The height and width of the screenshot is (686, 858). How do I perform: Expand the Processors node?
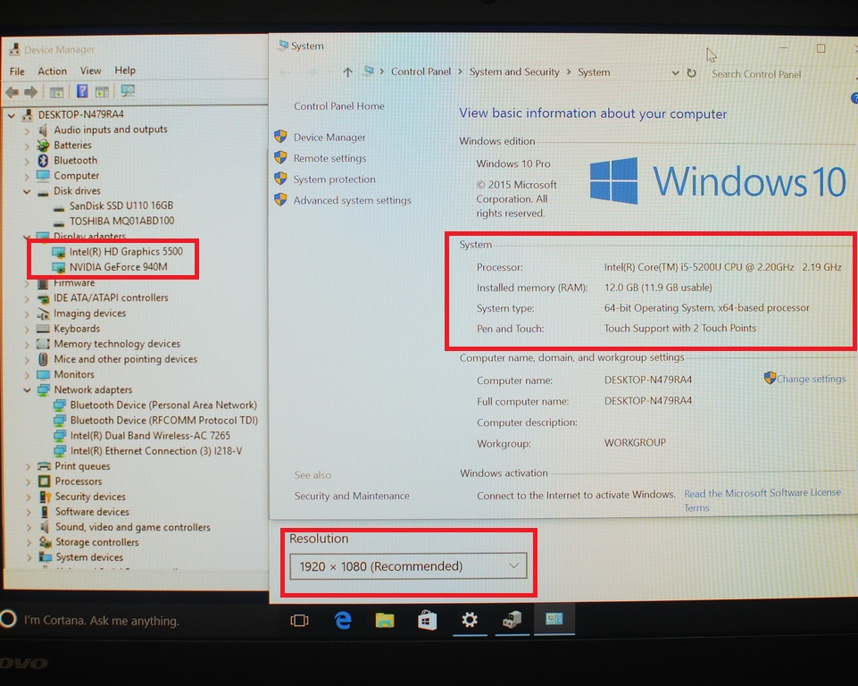coord(28,481)
